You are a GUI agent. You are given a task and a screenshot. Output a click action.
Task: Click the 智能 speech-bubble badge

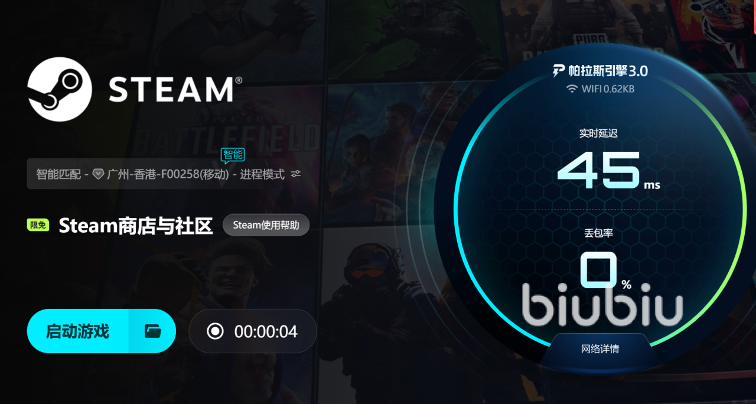[233, 155]
